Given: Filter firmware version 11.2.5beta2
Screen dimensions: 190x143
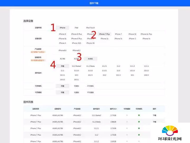Looking at the screenshot, I should 77,66.
